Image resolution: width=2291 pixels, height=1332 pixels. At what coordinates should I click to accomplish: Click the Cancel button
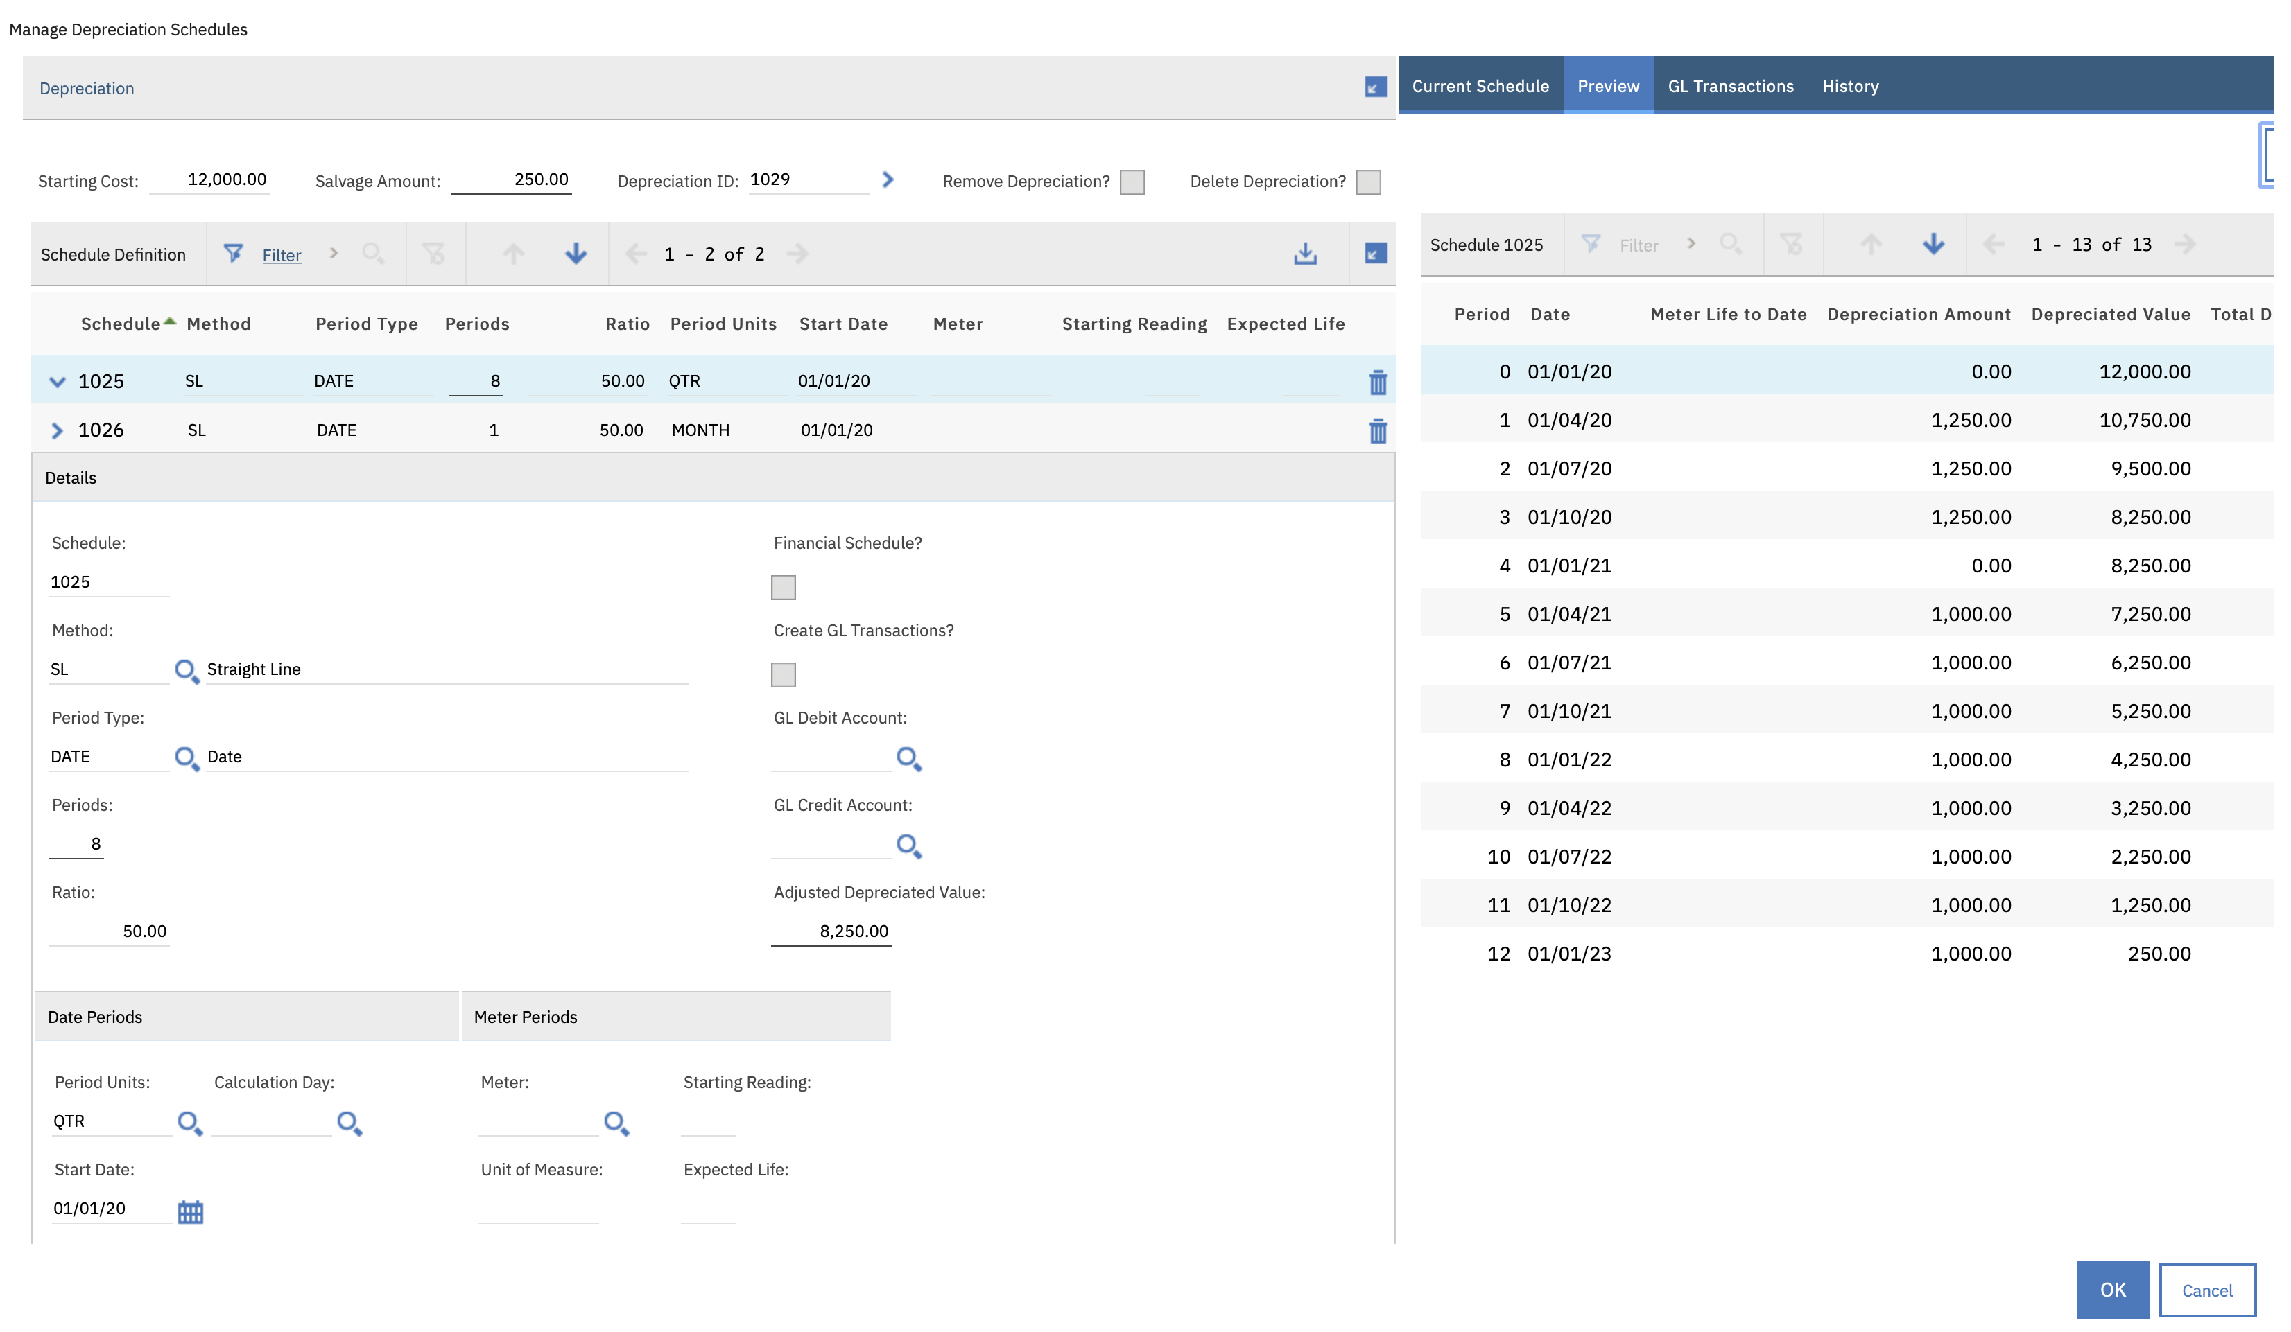2207,1289
